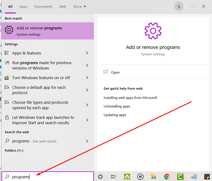The width and height of the screenshot is (212, 181).
Task: Expand the programs web results arrow
Action: (87, 141)
